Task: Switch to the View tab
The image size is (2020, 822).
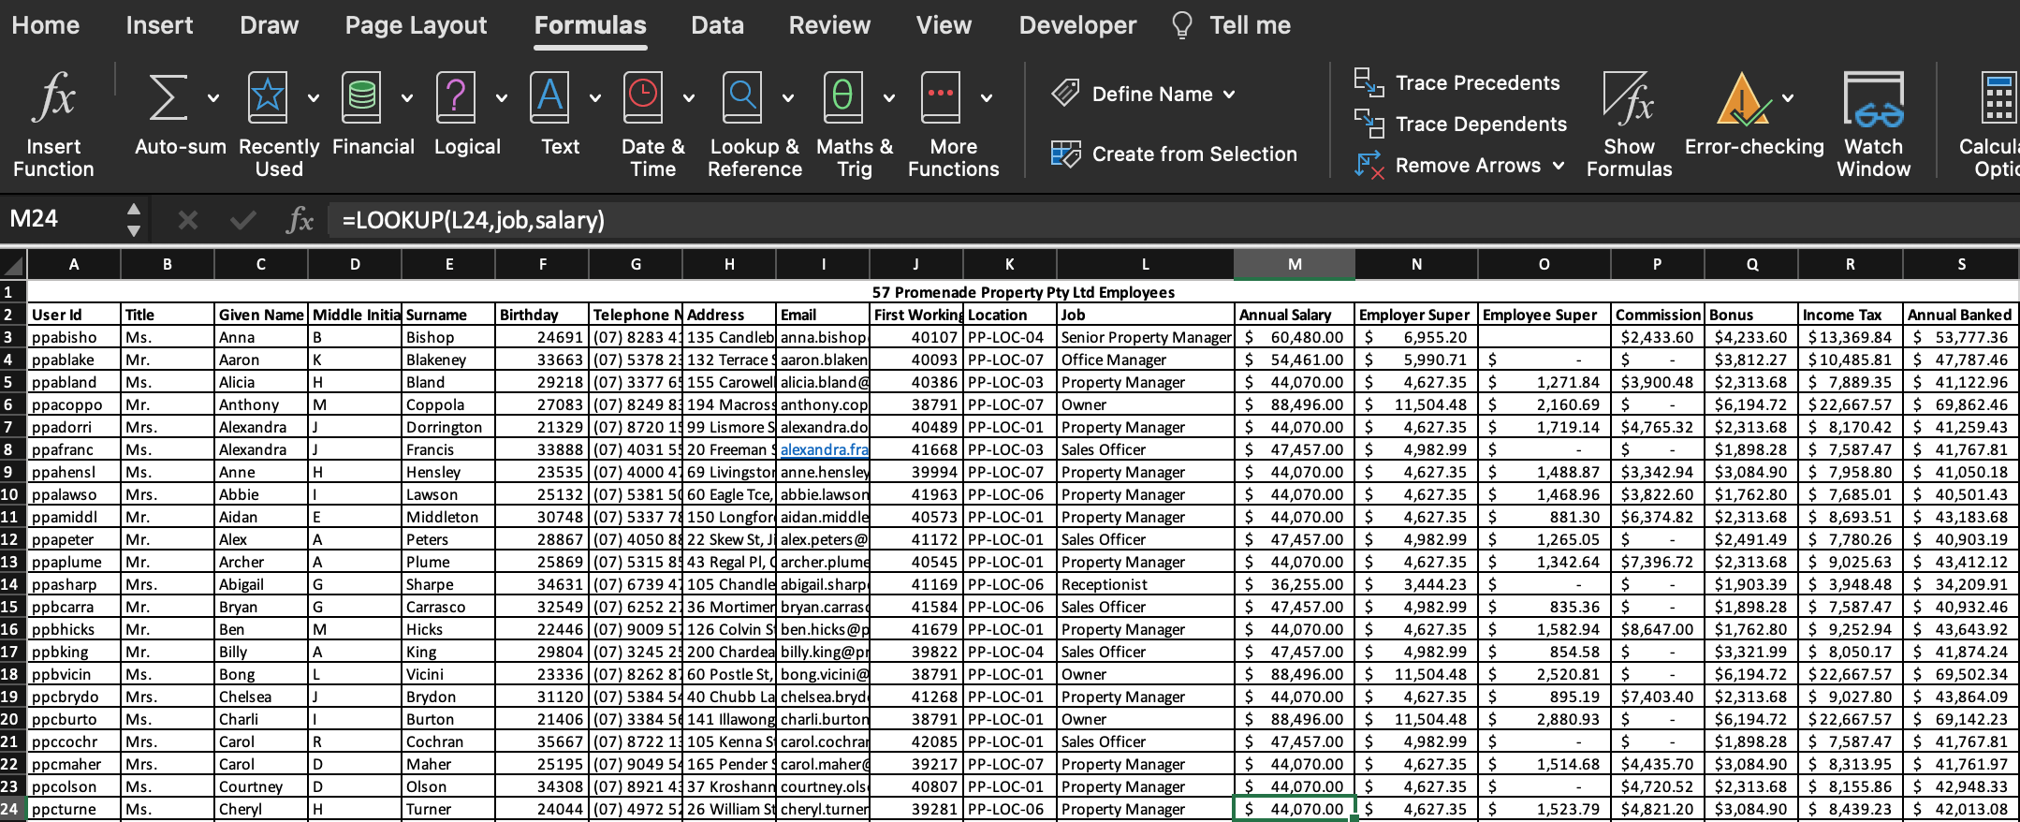Action: coord(944,25)
